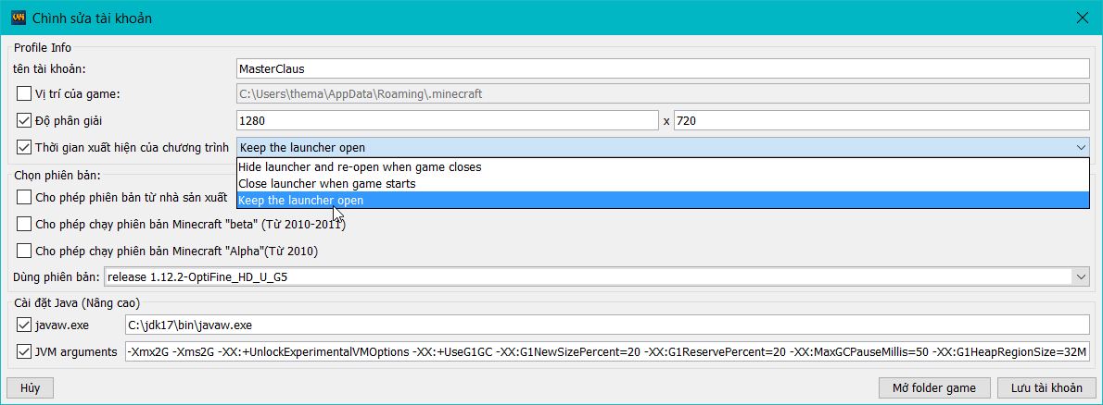
Task: Click the tên tài khoản field with MasterClaus
Action: (663, 68)
